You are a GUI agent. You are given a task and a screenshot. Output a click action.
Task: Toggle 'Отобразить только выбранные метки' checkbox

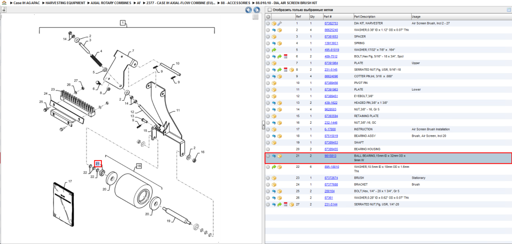(x=269, y=10)
